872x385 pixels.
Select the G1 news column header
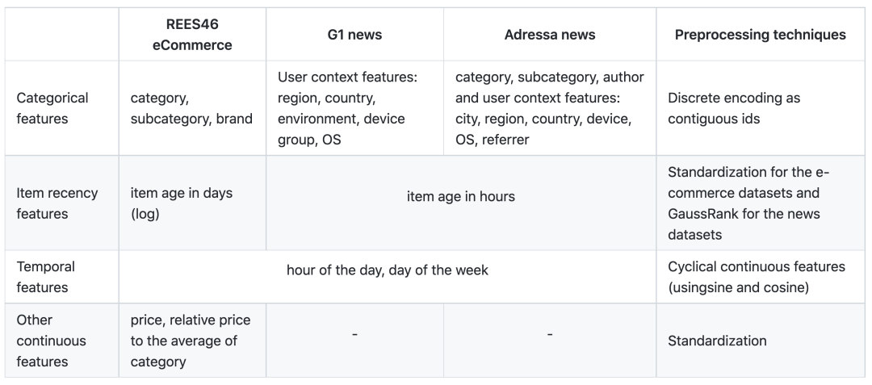pyautogui.click(x=354, y=36)
